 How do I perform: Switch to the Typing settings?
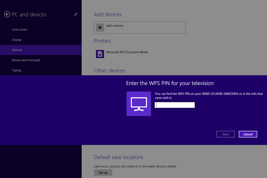pyautogui.click(x=17, y=70)
